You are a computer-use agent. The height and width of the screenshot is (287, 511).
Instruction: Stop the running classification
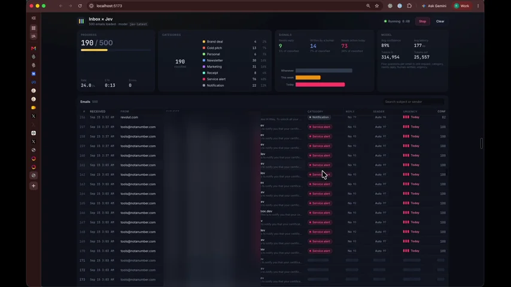422,21
